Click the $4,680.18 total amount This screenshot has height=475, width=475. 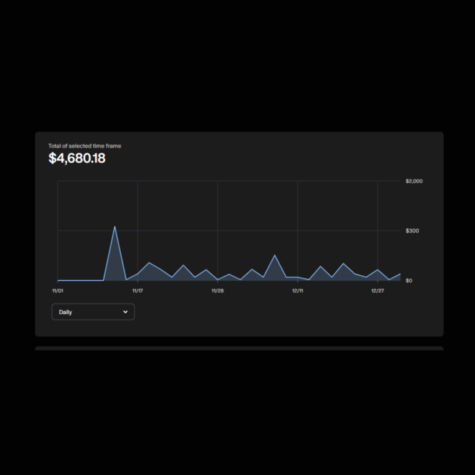coord(77,158)
